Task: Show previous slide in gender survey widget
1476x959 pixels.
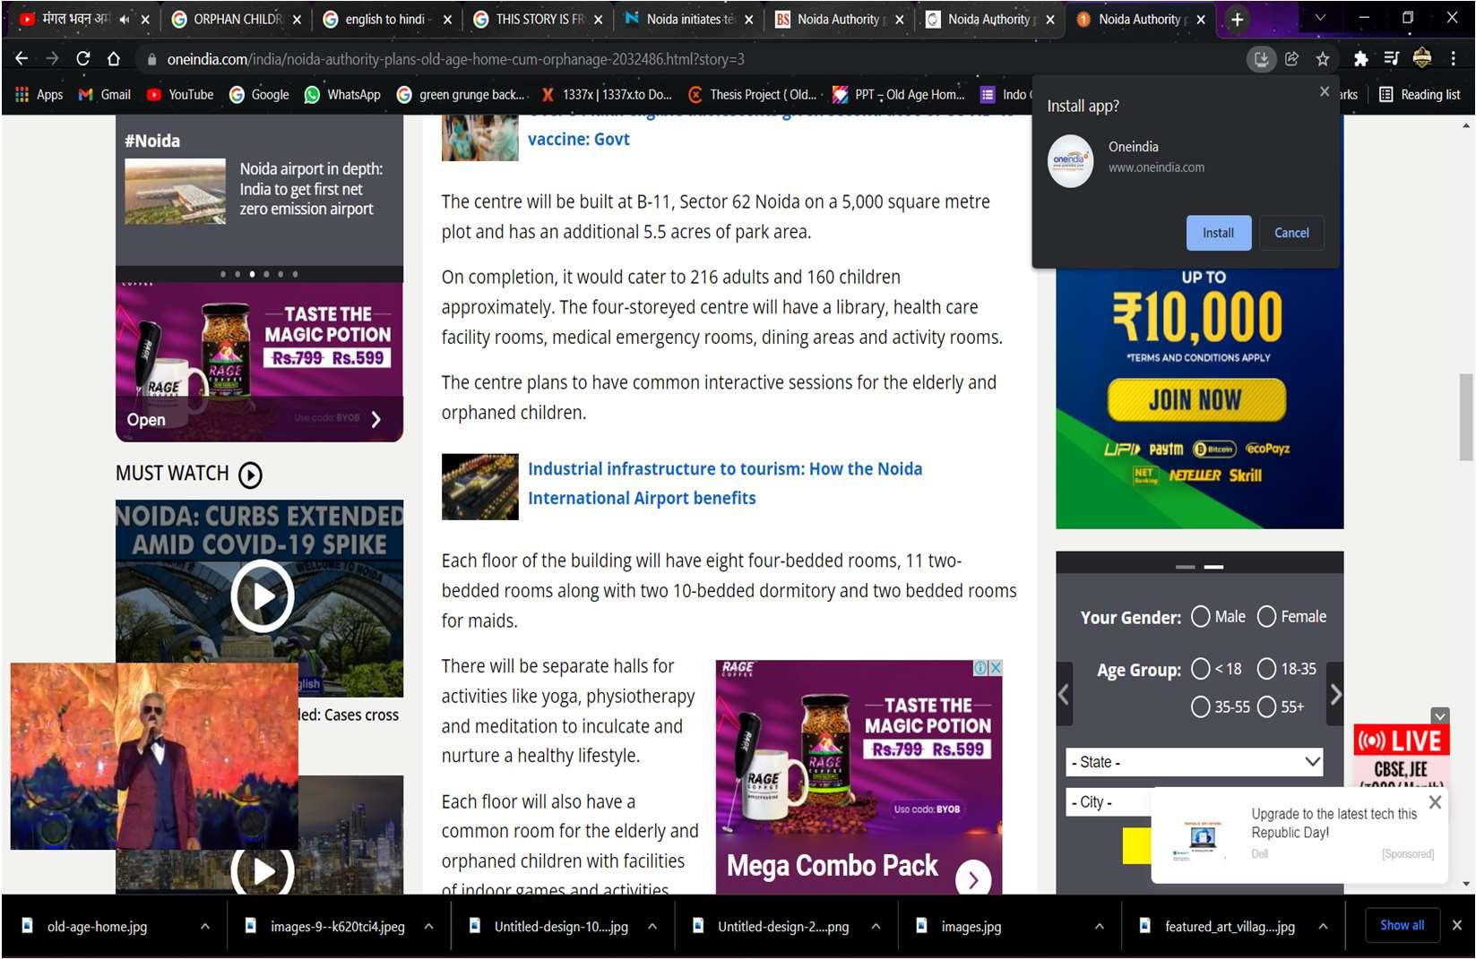Action: [1064, 694]
